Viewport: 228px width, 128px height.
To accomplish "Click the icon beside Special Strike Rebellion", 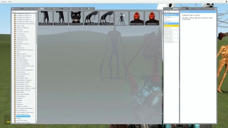I will [x=15, y=94].
